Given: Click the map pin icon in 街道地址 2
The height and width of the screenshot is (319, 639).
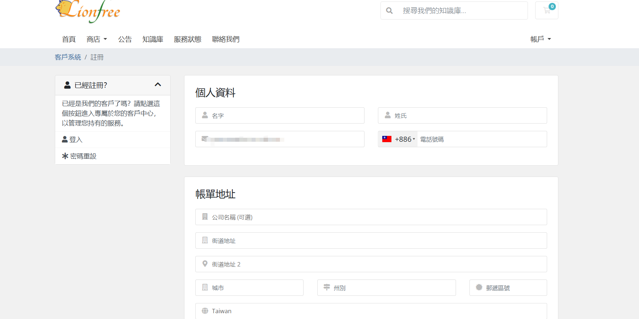Looking at the screenshot, I should tap(205, 264).
